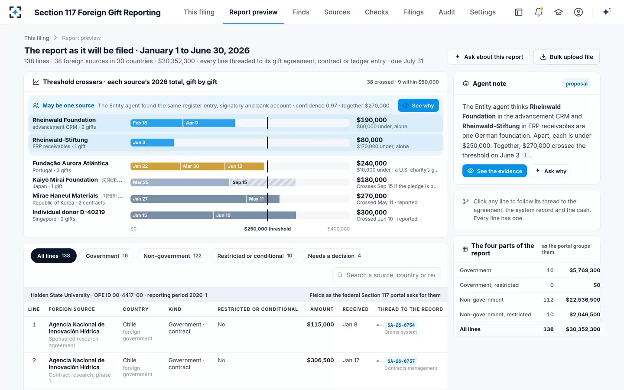624x390 pixels.
Task: Open the table layout icon in header
Action: [x=519, y=12]
